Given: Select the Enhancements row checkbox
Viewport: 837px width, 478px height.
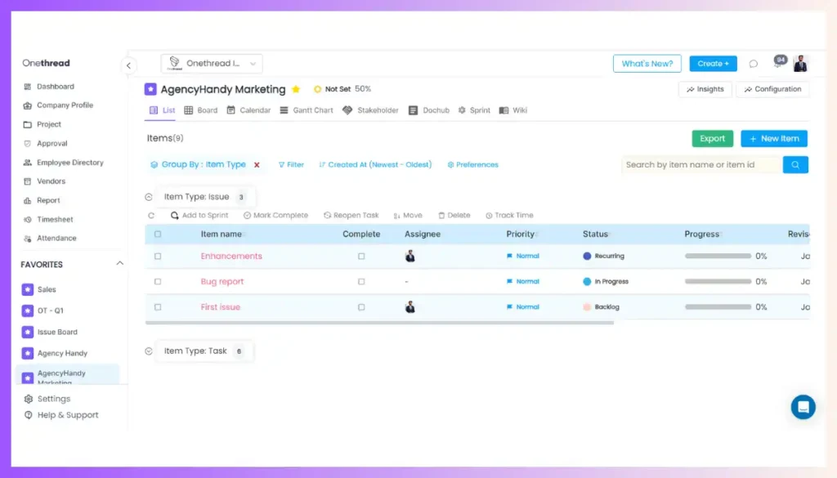Looking at the screenshot, I should (158, 256).
